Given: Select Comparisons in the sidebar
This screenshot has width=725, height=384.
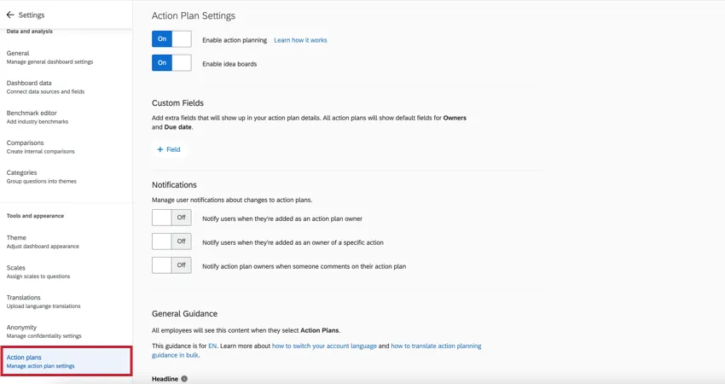Looking at the screenshot, I should pos(40,147).
